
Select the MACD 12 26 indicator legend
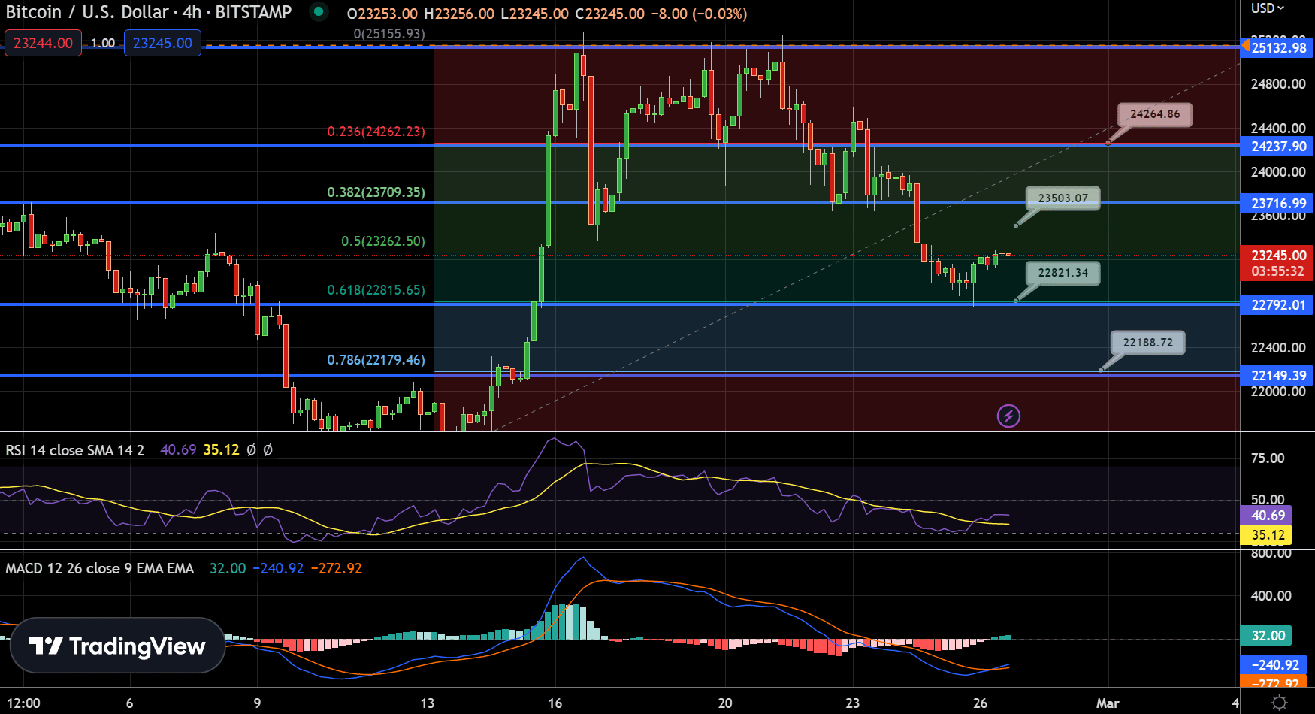(x=99, y=568)
